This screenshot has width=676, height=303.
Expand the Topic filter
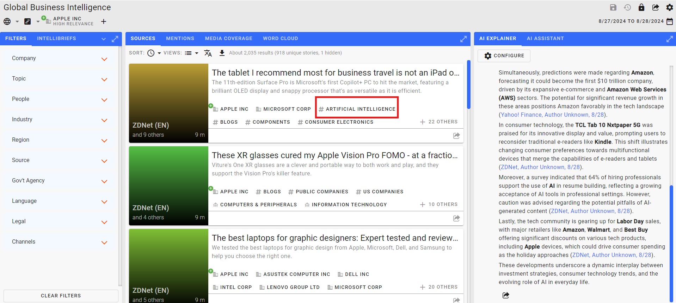pos(104,79)
